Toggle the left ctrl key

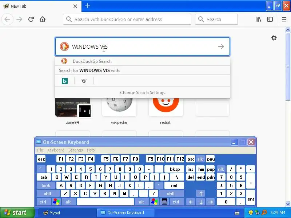[x=43, y=202]
